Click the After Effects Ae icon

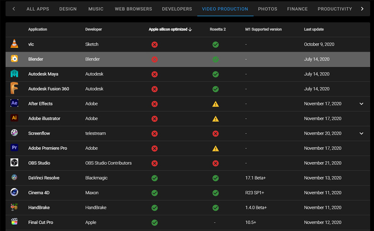[x=15, y=103]
